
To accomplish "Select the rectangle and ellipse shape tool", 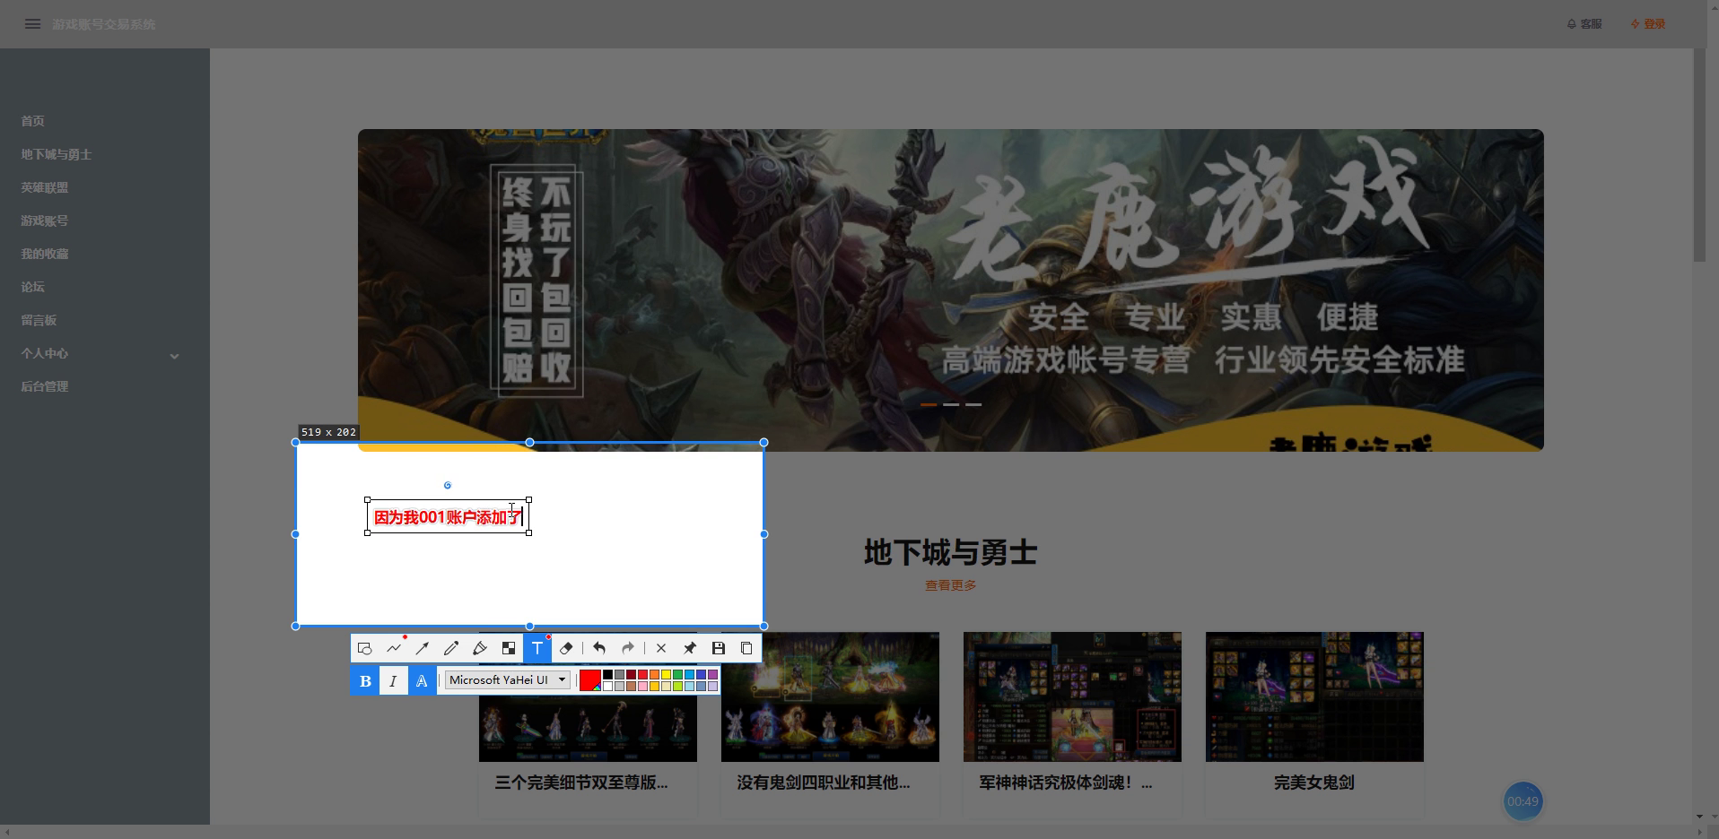I will (364, 648).
